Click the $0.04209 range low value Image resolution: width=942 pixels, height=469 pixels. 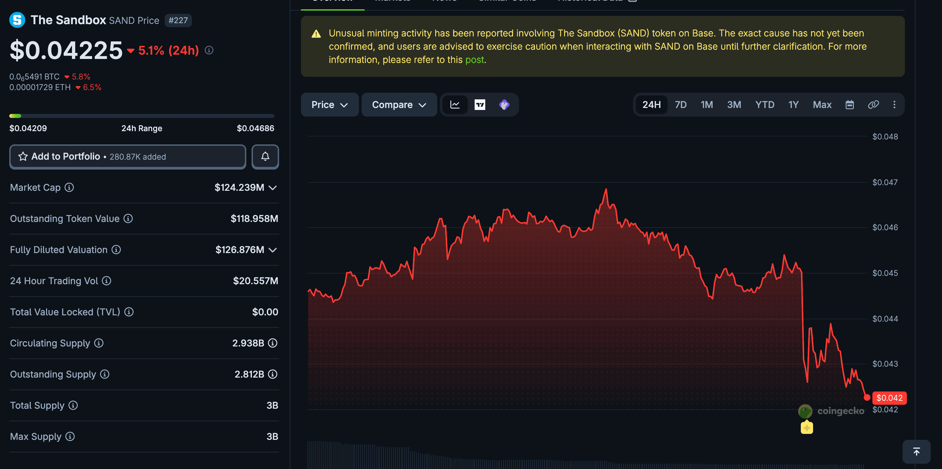pyautogui.click(x=28, y=128)
